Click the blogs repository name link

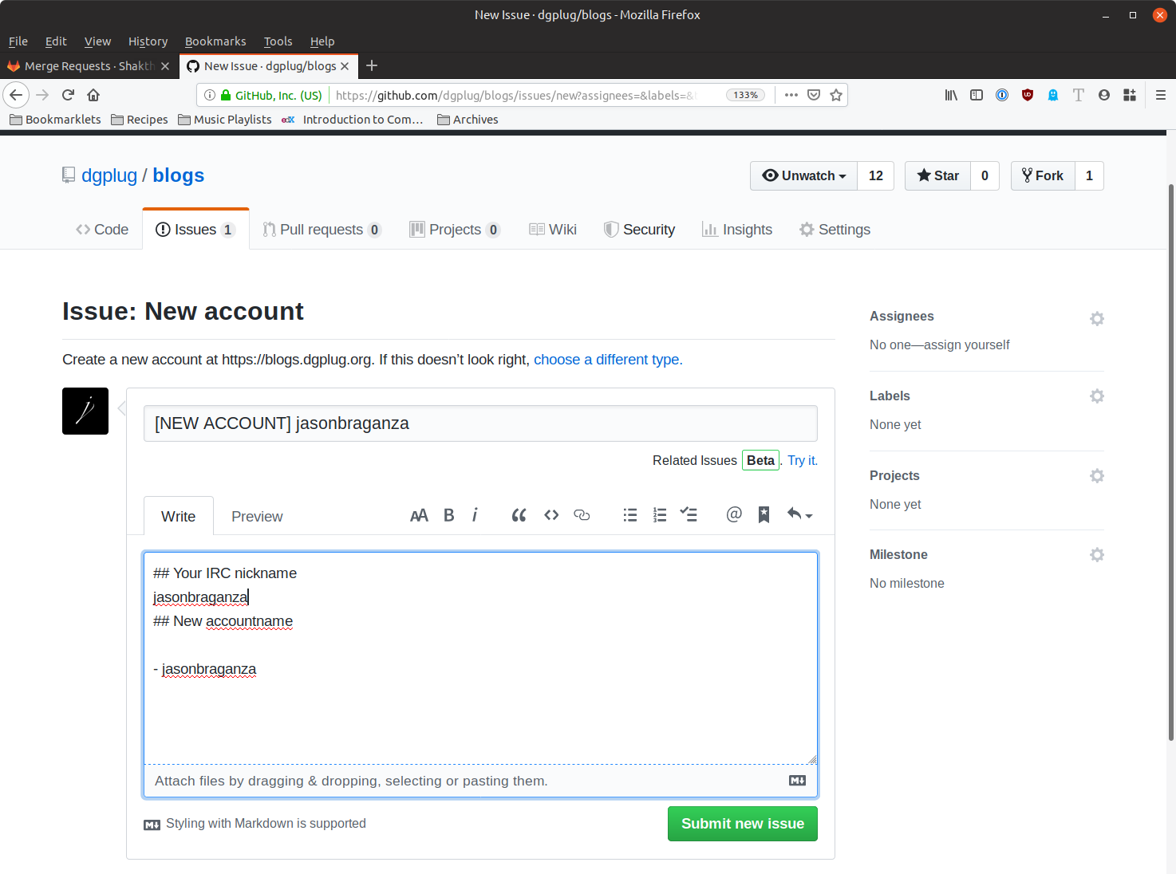pyautogui.click(x=179, y=175)
